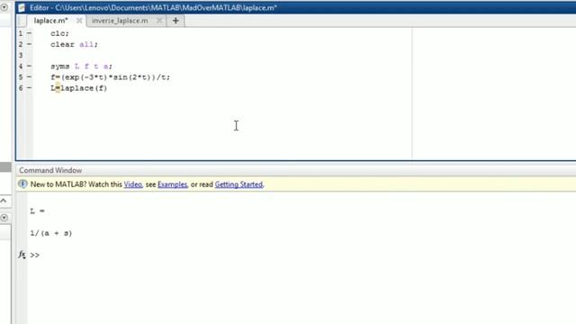576x324 pixels.
Task: Set breakpoint on line 4 dash
Action: 29,67
